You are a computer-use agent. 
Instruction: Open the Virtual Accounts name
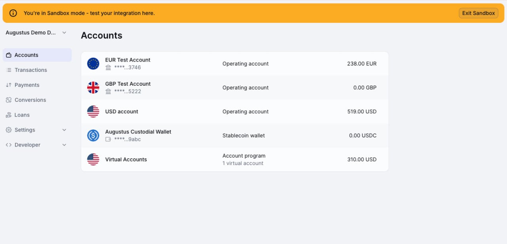point(126,160)
